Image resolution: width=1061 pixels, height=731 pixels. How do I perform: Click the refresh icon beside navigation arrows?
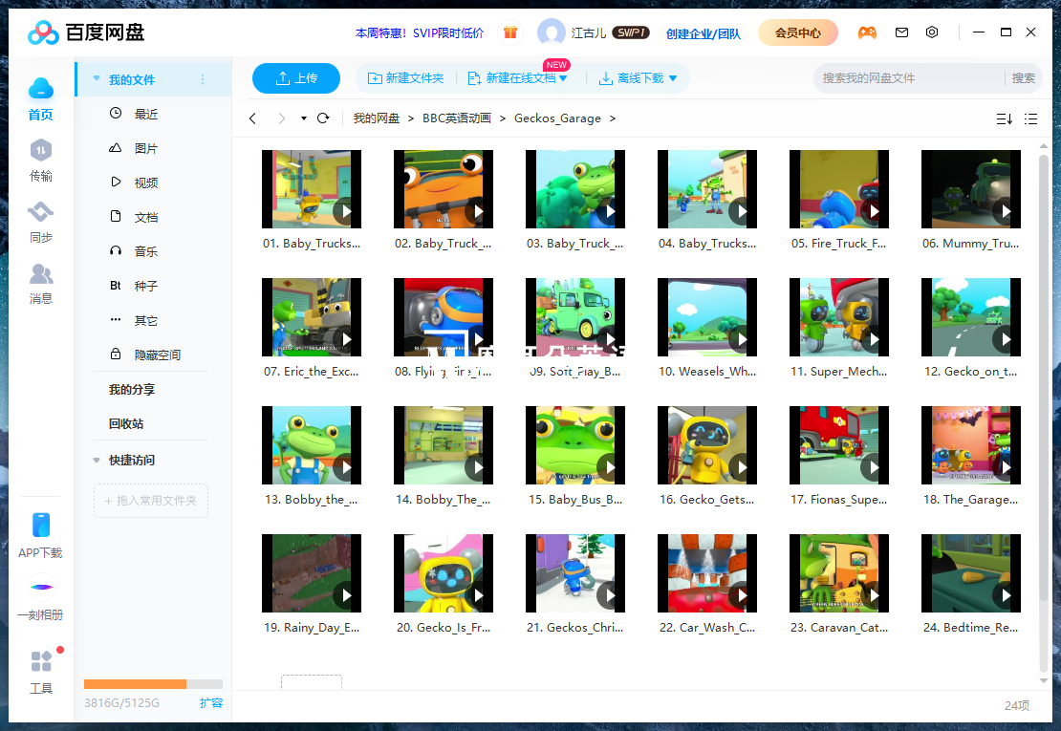click(x=323, y=118)
